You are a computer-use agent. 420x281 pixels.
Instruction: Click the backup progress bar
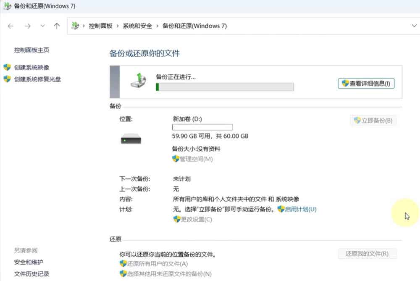click(x=224, y=87)
